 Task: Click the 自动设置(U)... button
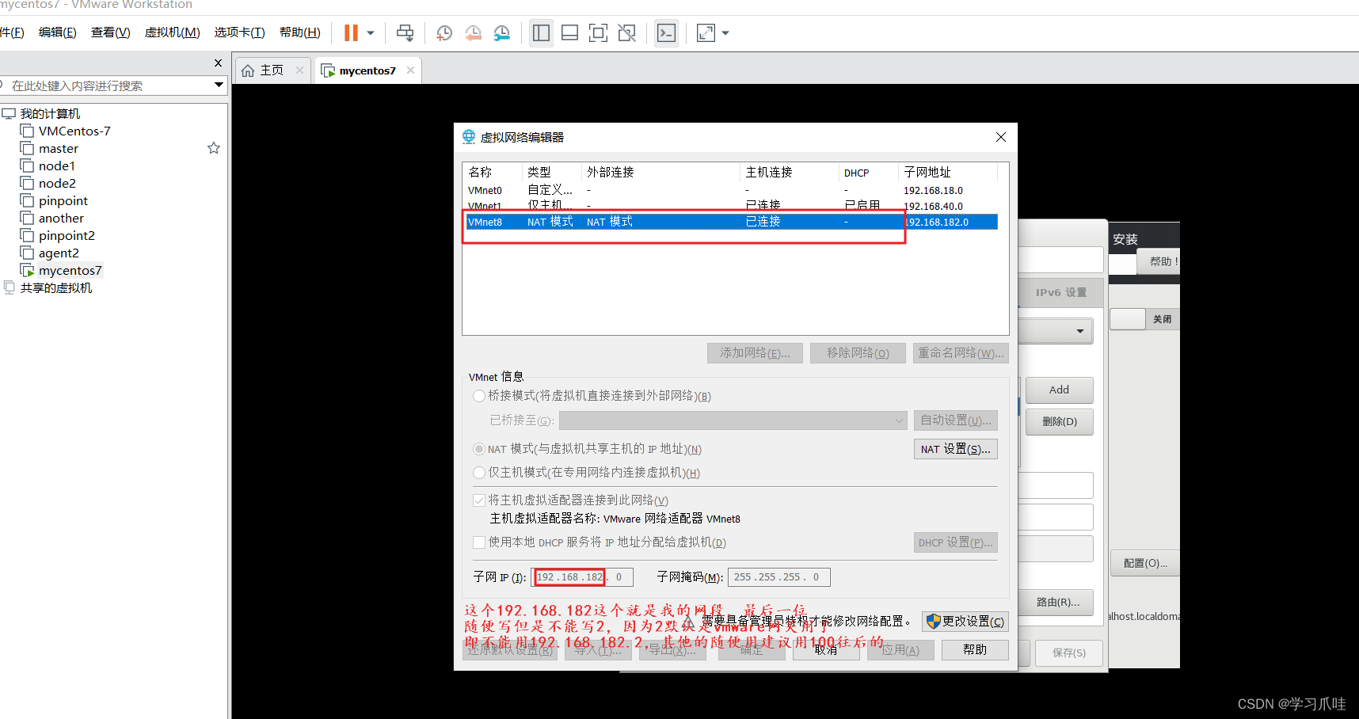[x=955, y=420]
